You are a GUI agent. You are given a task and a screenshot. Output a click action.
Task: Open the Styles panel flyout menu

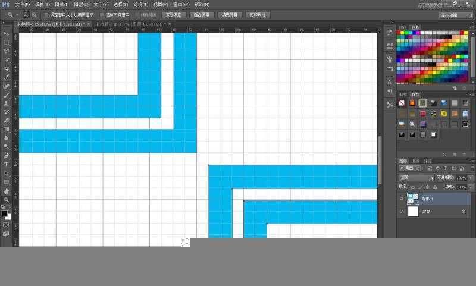pos(472,95)
